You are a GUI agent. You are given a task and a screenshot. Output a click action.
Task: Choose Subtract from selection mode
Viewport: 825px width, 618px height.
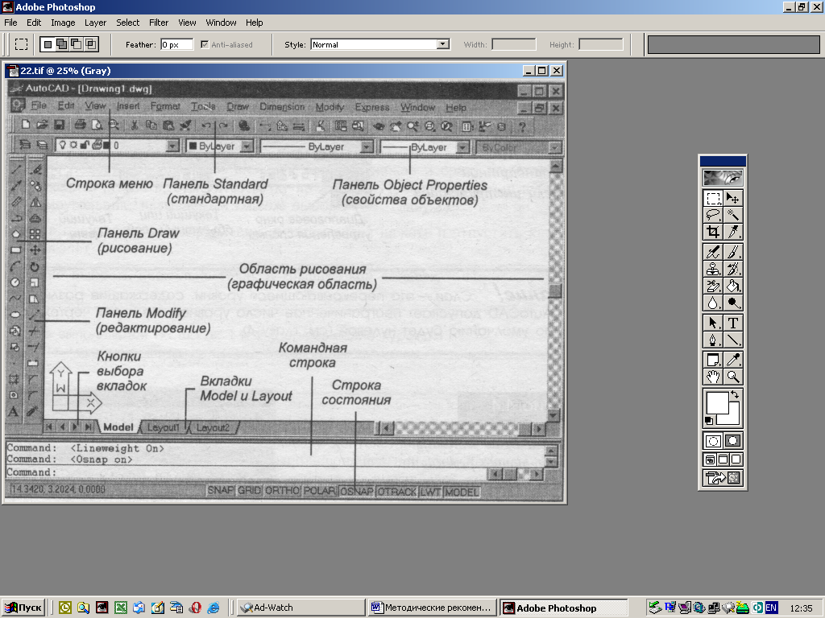click(x=77, y=45)
